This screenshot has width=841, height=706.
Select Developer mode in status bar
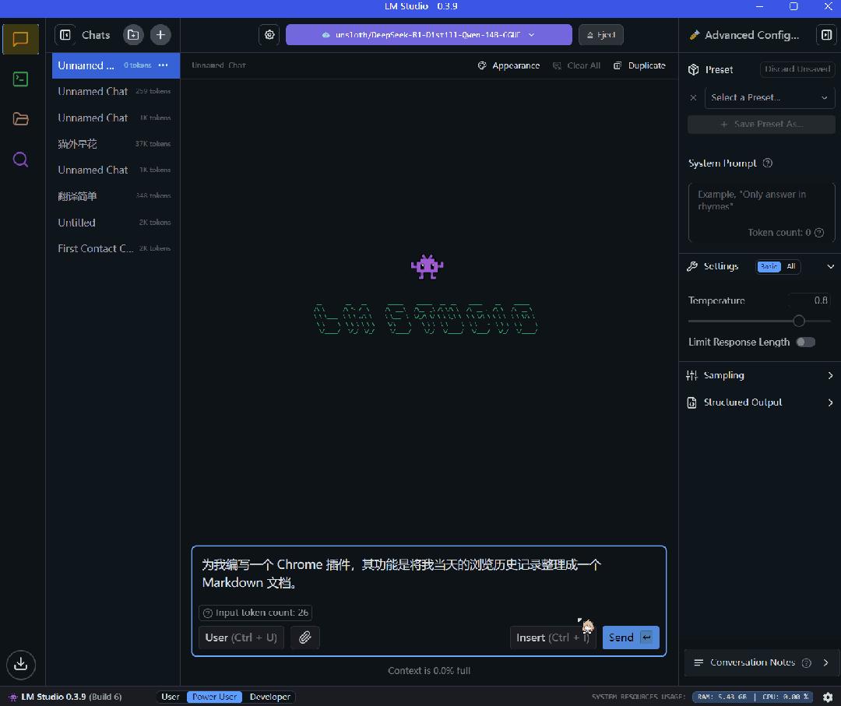click(x=269, y=697)
